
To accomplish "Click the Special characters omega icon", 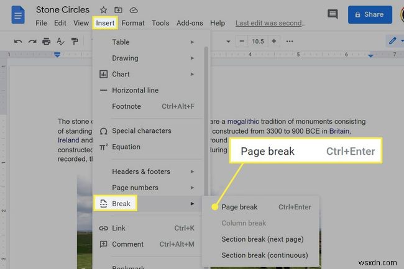I will (x=104, y=131).
